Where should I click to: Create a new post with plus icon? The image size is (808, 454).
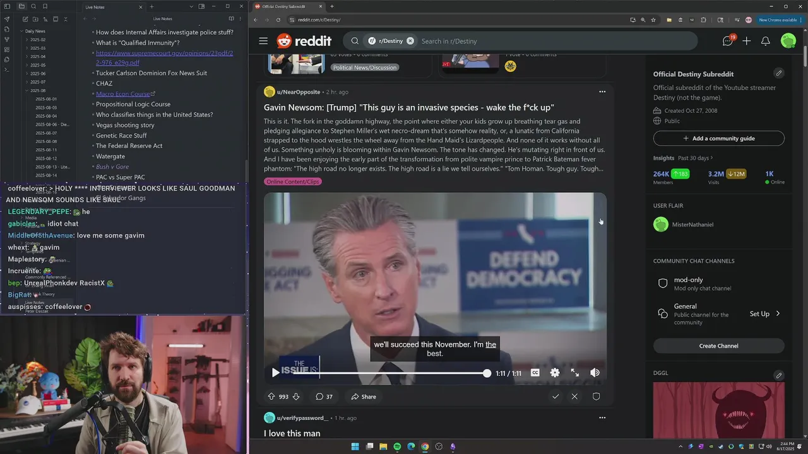click(747, 41)
